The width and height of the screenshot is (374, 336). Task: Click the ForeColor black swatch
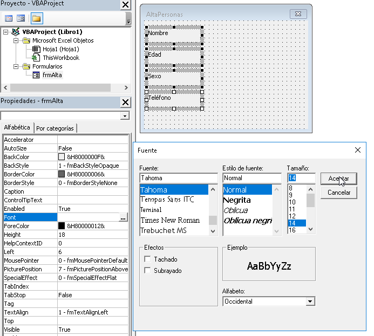(62, 226)
